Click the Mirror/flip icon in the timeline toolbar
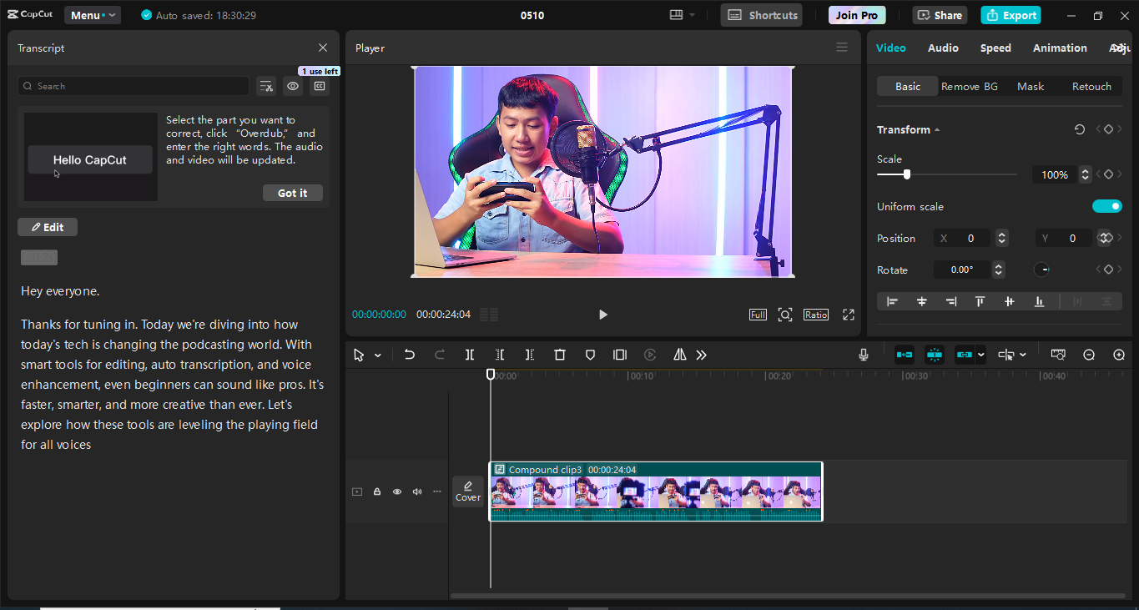The image size is (1139, 610). click(x=679, y=355)
